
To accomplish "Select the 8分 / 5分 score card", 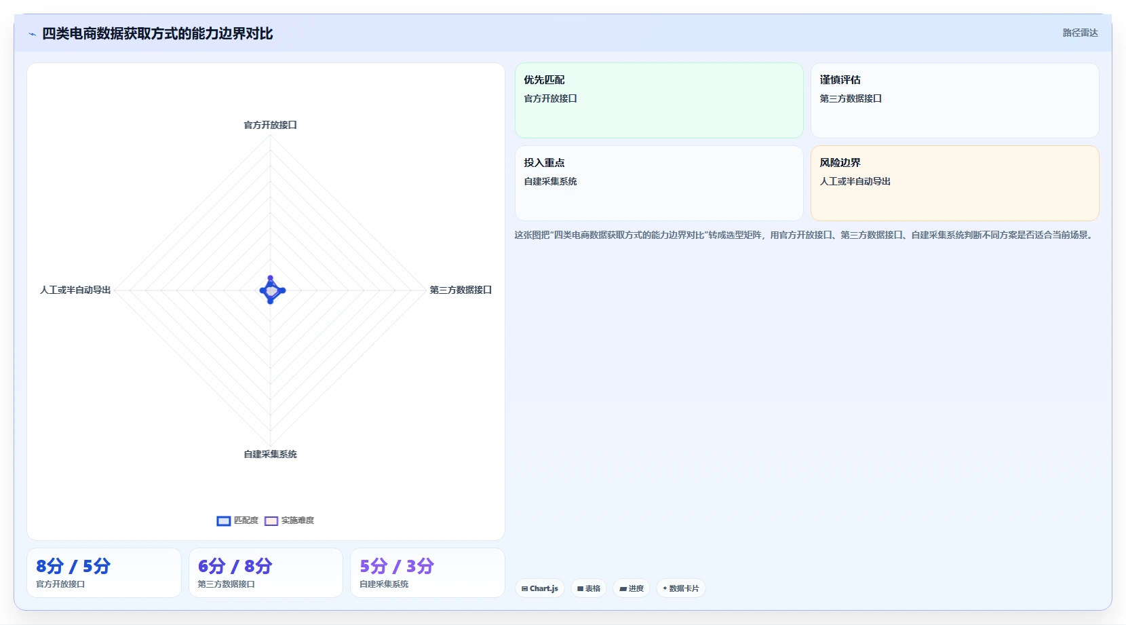I will click(x=104, y=573).
